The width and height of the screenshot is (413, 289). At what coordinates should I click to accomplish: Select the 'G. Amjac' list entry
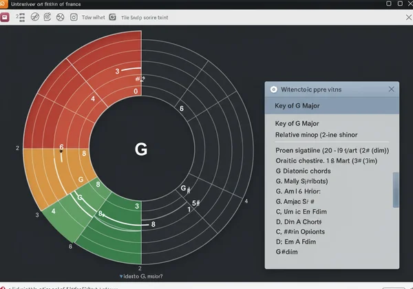(x=295, y=202)
